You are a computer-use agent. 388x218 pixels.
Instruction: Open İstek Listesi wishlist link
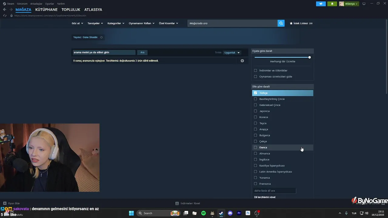coord(301,23)
